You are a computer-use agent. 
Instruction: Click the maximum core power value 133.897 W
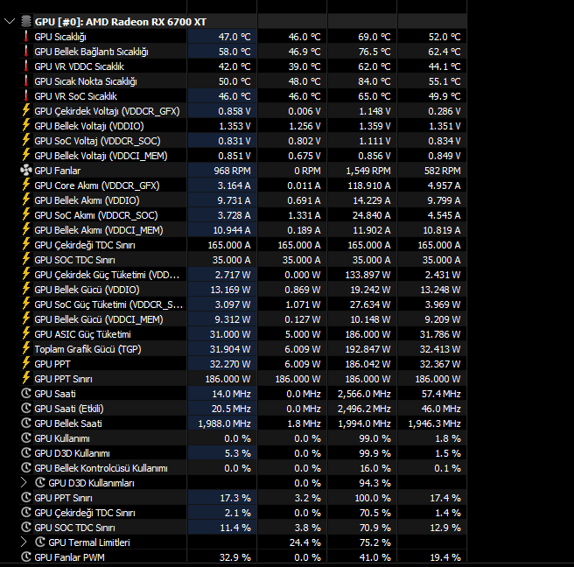click(368, 275)
